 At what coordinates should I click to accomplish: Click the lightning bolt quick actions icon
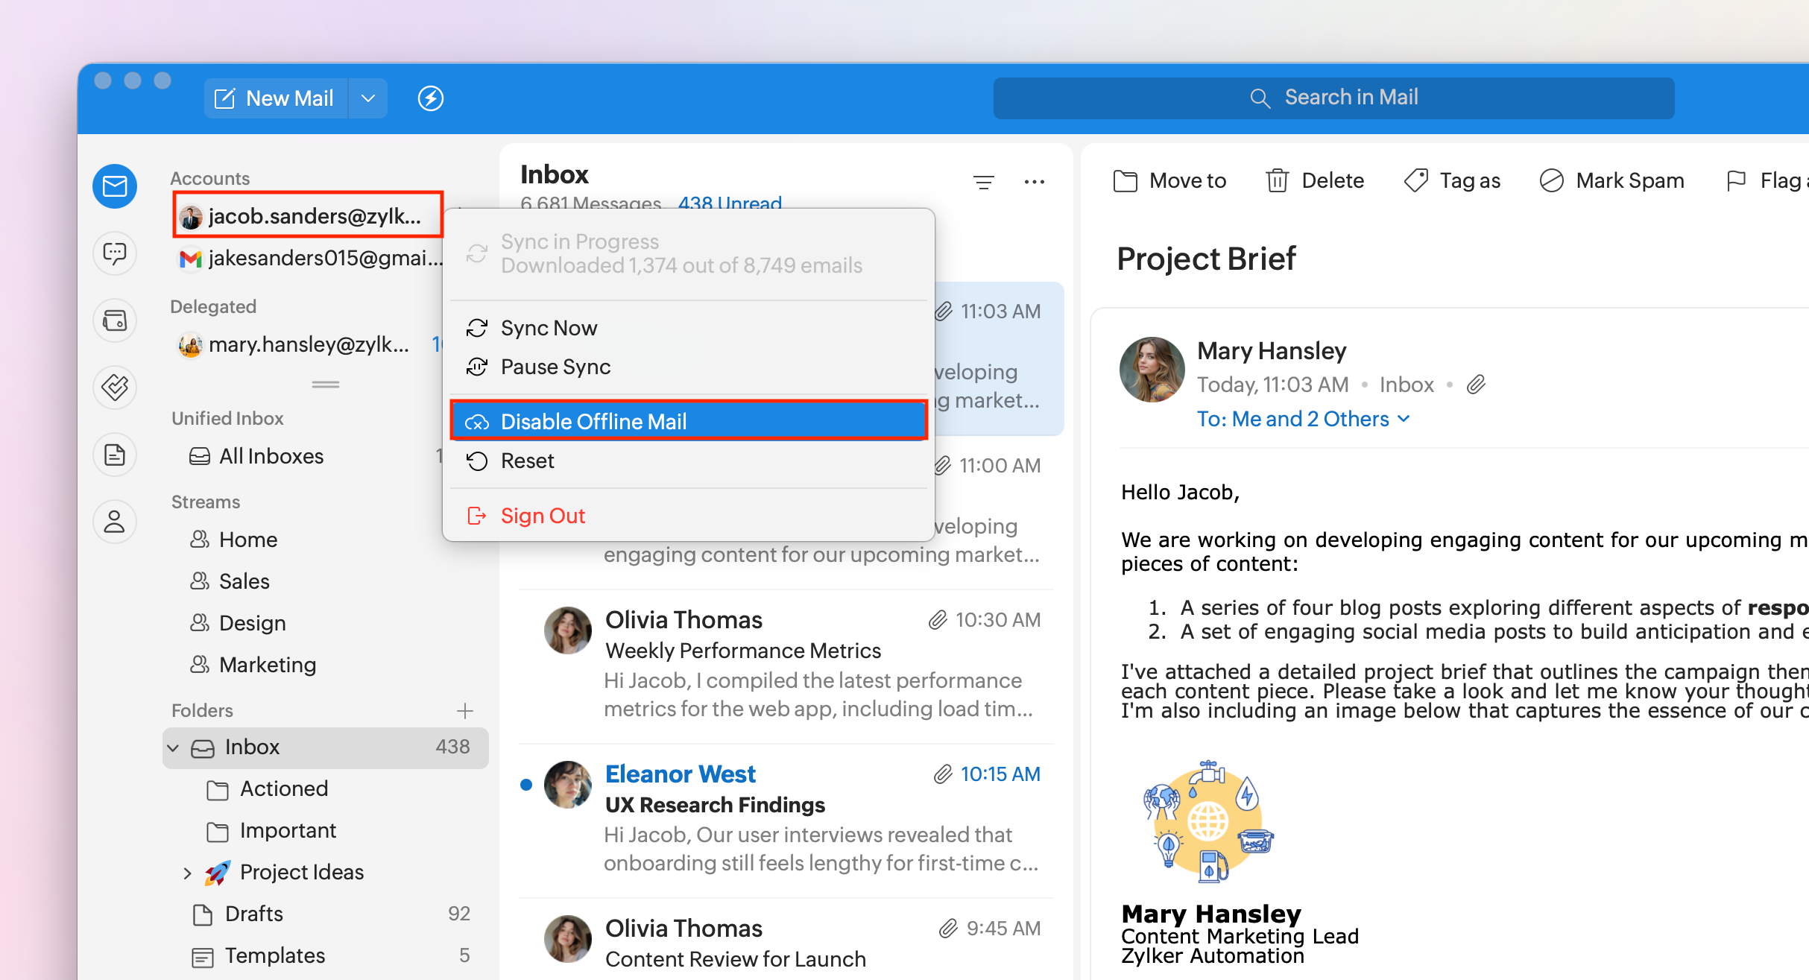pos(431,98)
